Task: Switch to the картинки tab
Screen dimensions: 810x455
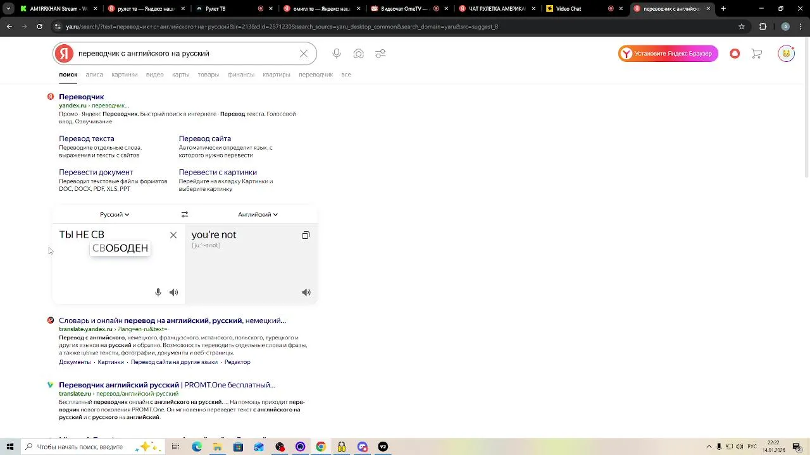Action: pyautogui.click(x=125, y=75)
